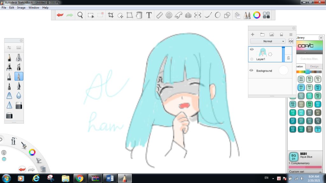Screen dimensions: 326x183
Task: Open the layer panel menu icon
Action: pyautogui.click(x=291, y=34)
